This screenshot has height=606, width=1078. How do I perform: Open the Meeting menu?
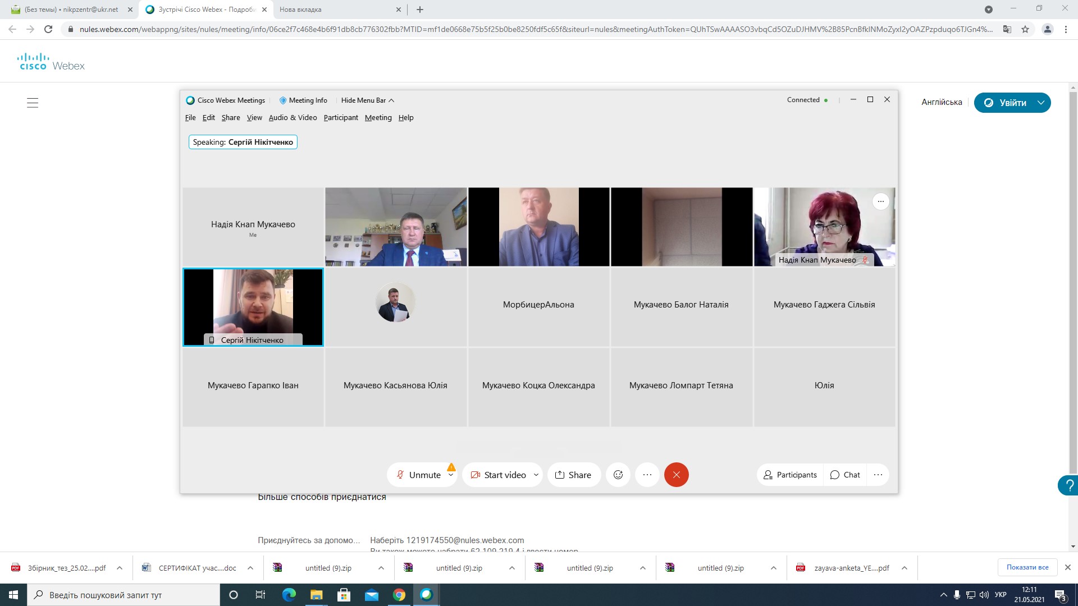tap(378, 117)
